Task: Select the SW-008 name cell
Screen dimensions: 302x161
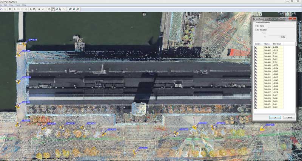Action: [x=267, y=65]
